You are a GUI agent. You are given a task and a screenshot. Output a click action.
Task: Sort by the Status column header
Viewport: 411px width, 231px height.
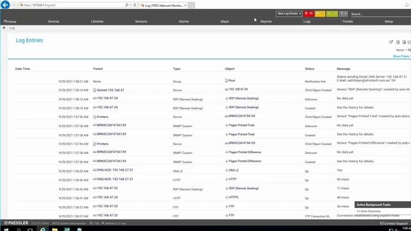pyautogui.click(x=310, y=69)
